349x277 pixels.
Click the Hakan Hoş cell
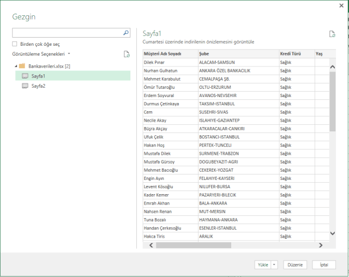(170, 145)
